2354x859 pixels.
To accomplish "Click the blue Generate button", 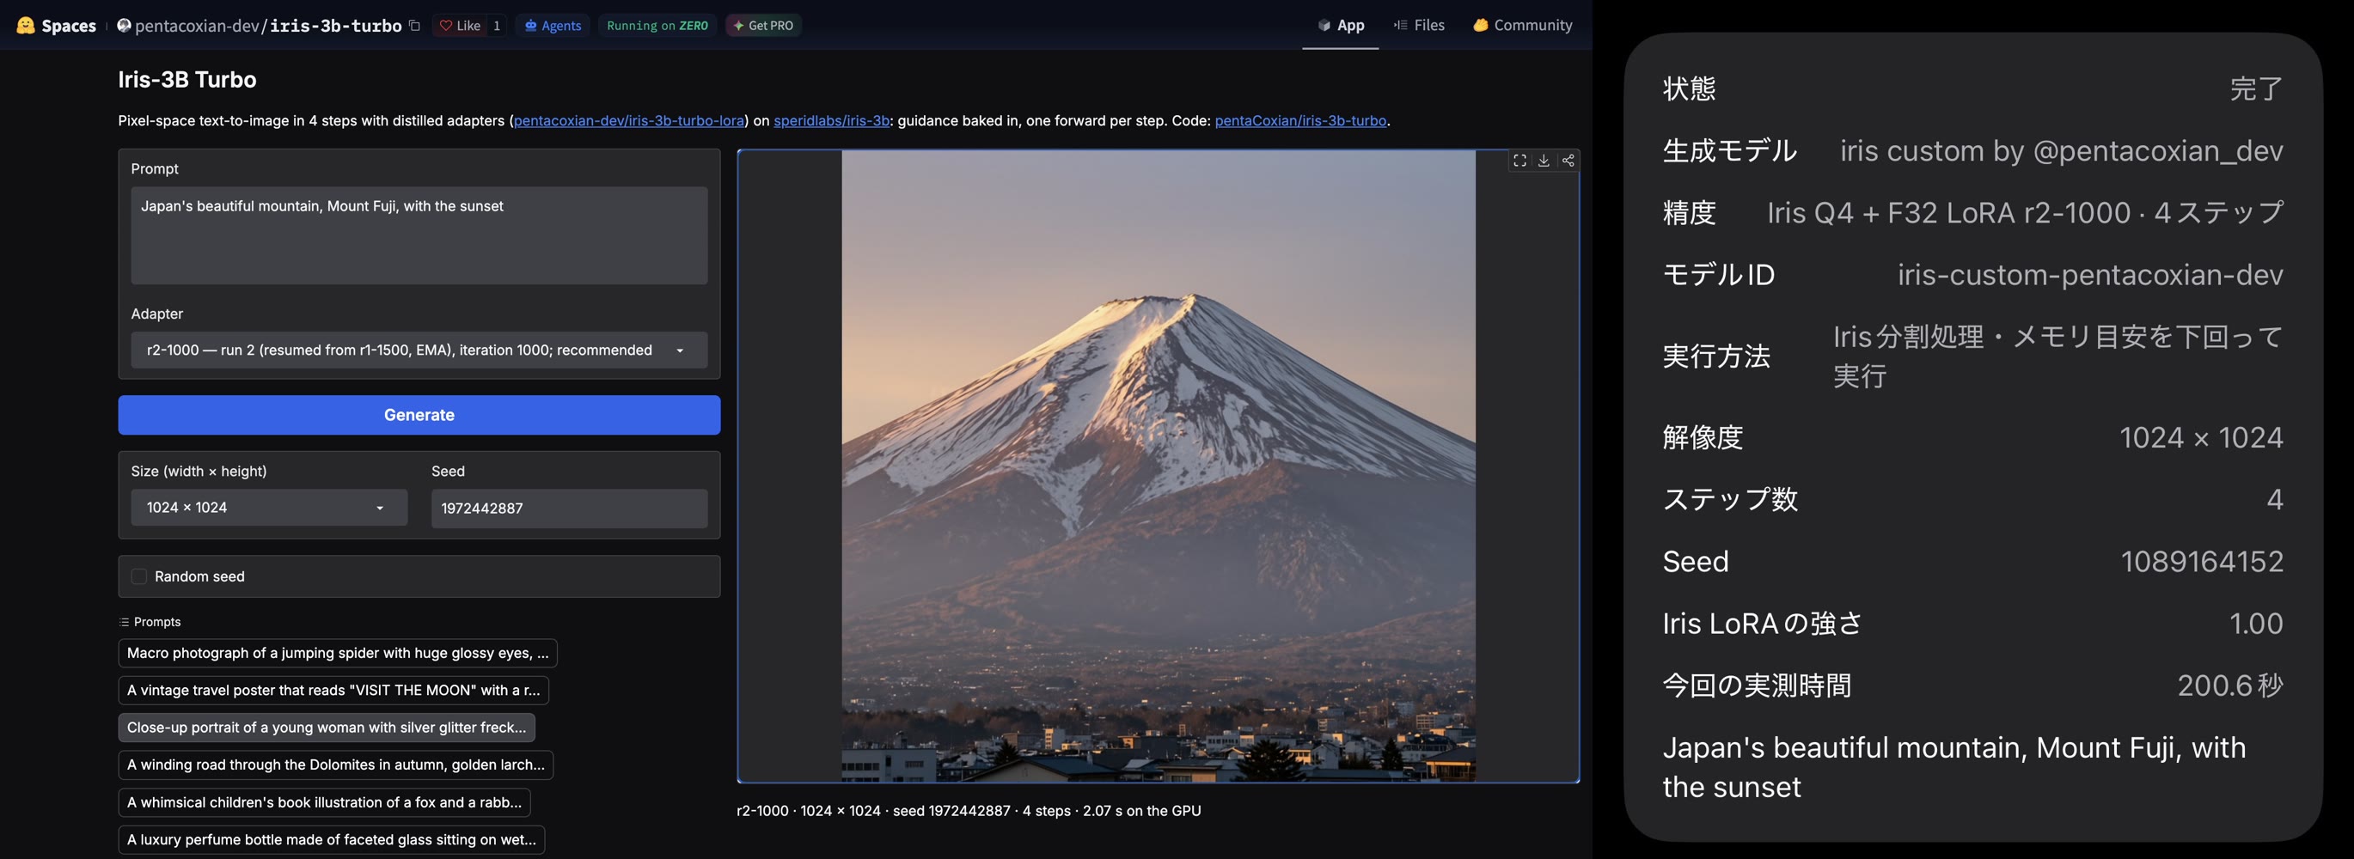I will pyautogui.click(x=419, y=415).
